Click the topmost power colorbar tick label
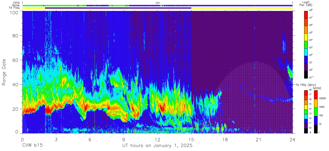This screenshot has width=329, height=151. pos(311,10)
